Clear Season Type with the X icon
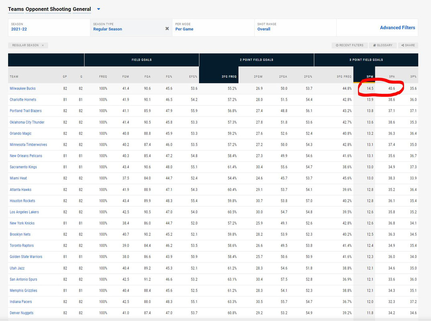This screenshot has height=321, width=431. [x=167, y=28]
